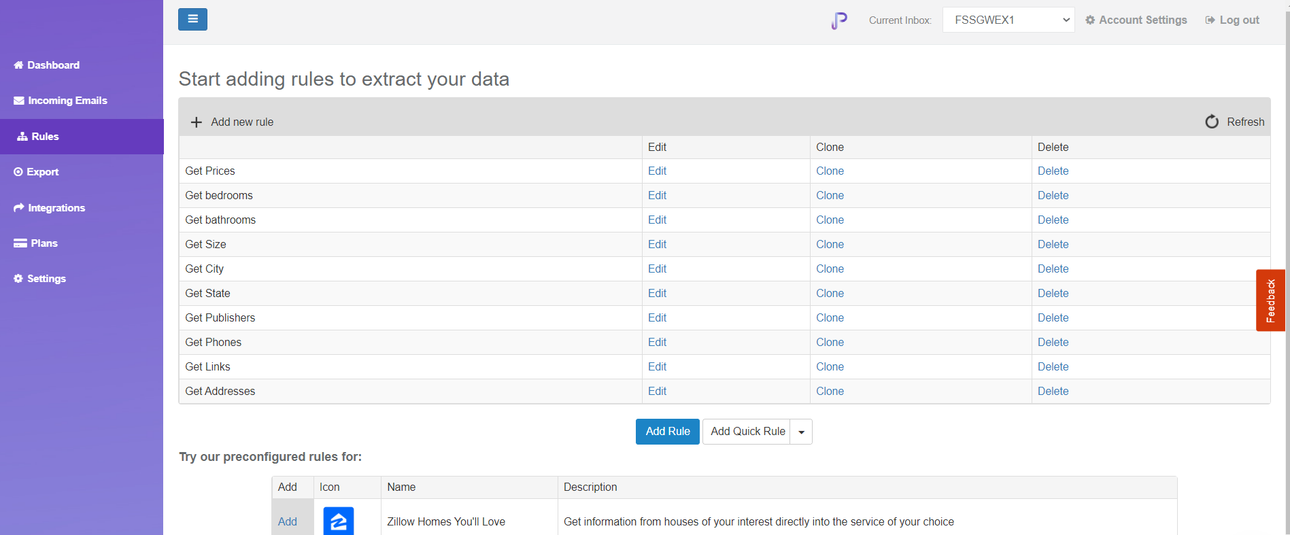
Task: Open the Export page
Action: 36,172
